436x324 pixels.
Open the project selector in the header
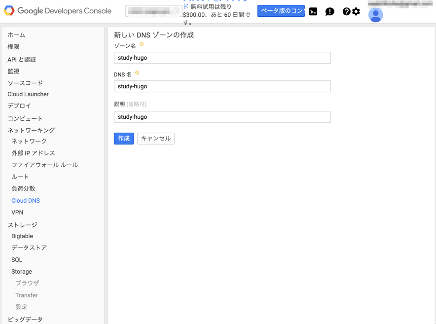pyautogui.click(x=154, y=11)
